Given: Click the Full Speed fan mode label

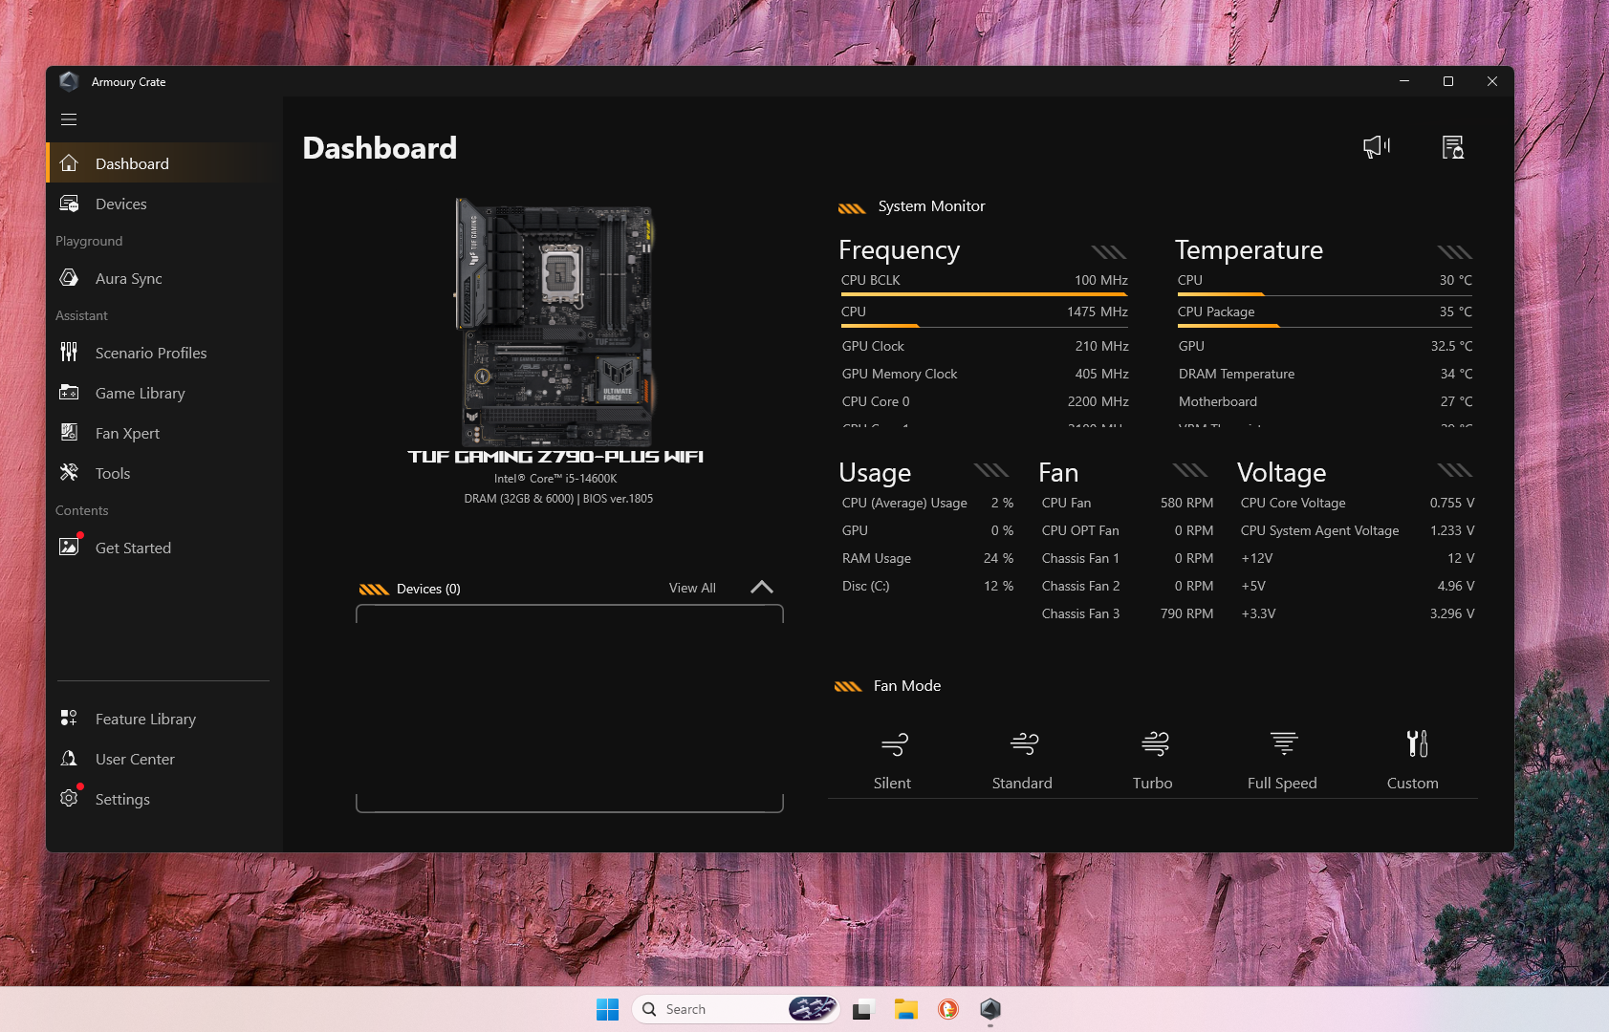Looking at the screenshot, I should click(1282, 783).
